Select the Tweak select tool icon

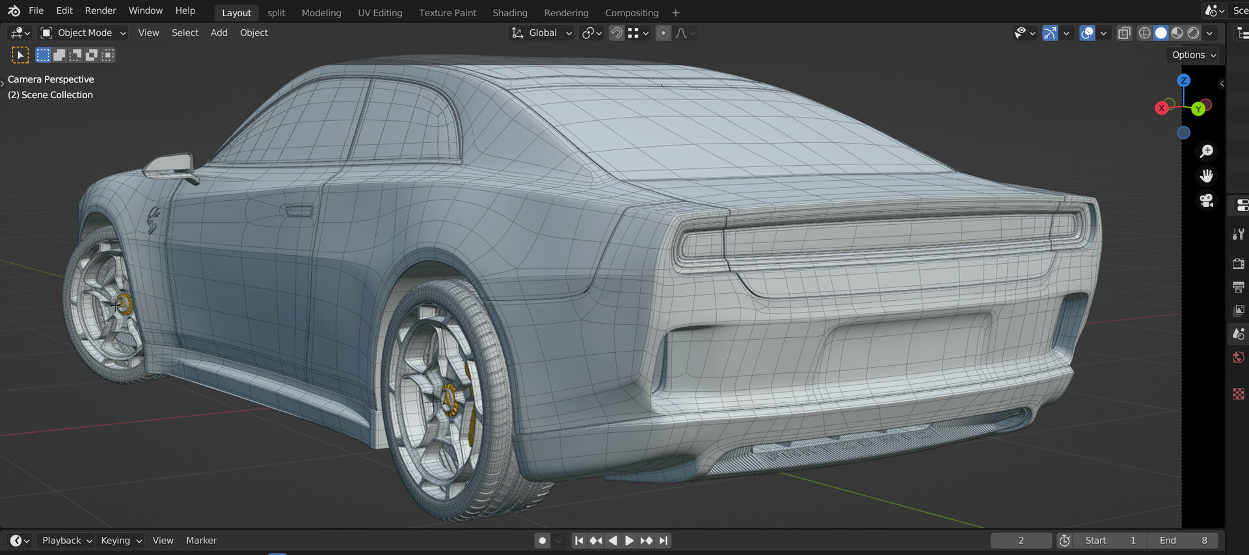click(20, 55)
